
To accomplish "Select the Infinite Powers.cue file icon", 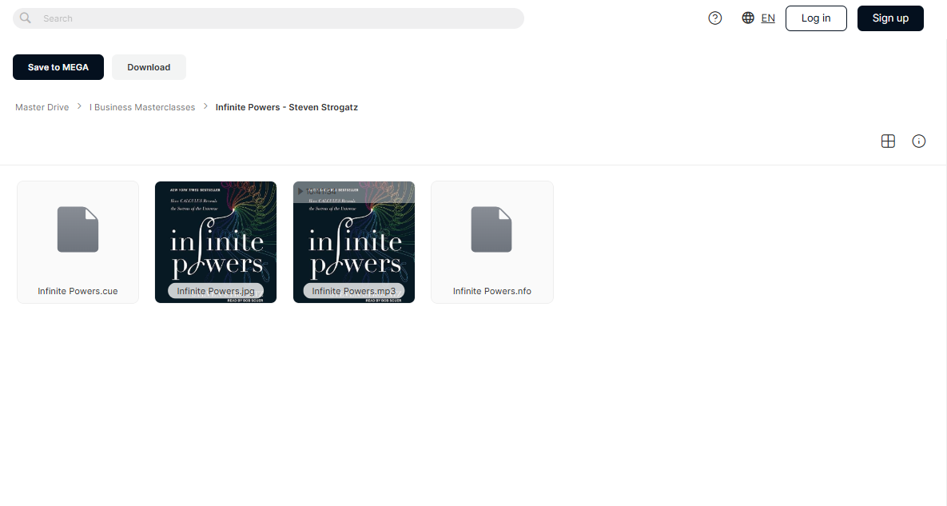I will 78,229.
